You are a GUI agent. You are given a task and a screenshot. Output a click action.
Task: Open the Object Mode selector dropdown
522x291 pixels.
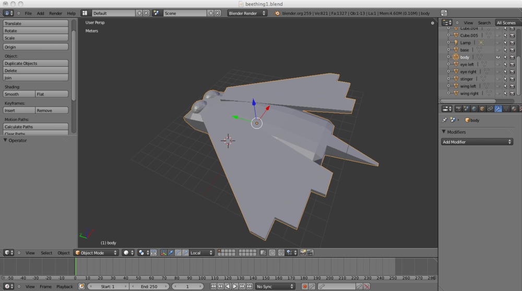point(97,252)
